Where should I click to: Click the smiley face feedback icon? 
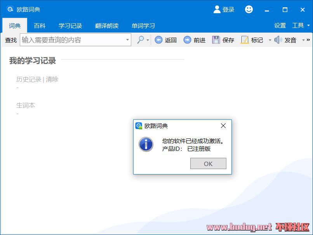pos(249,9)
